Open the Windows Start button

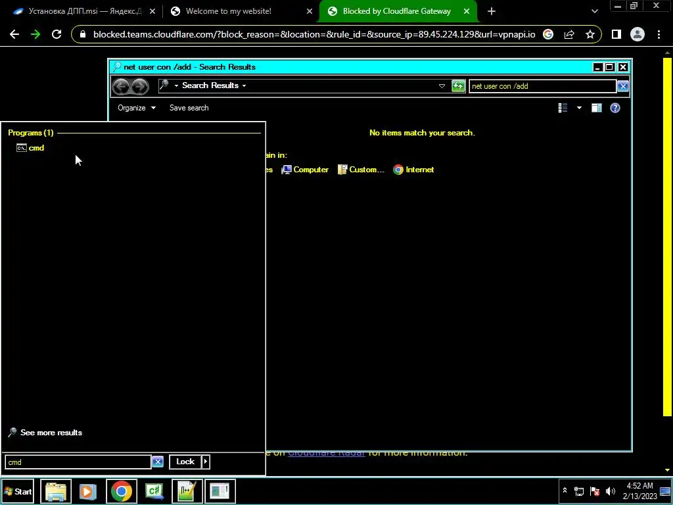point(18,491)
